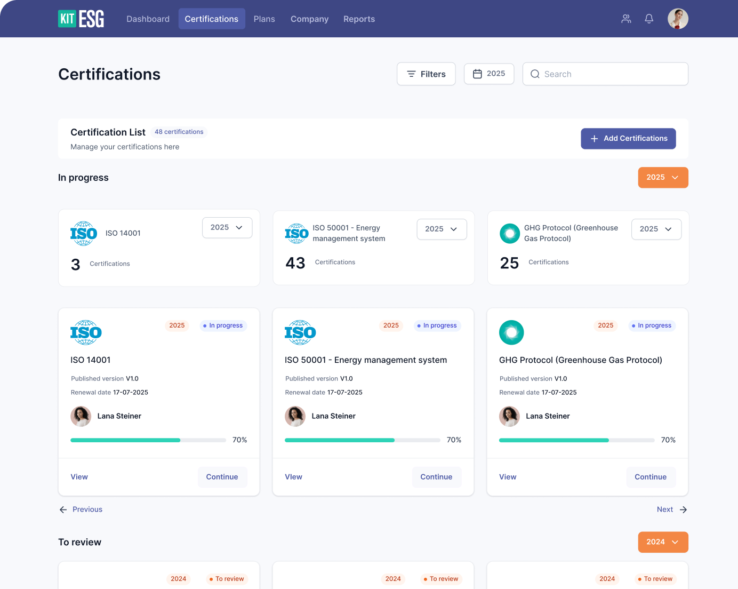Screen dimensions: 738x589
Task: Click the Filters icon button
Action: [426, 74]
